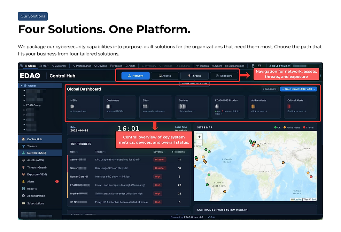Select the Exposure suite button
The image size is (341, 232).
(x=224, y=76)
